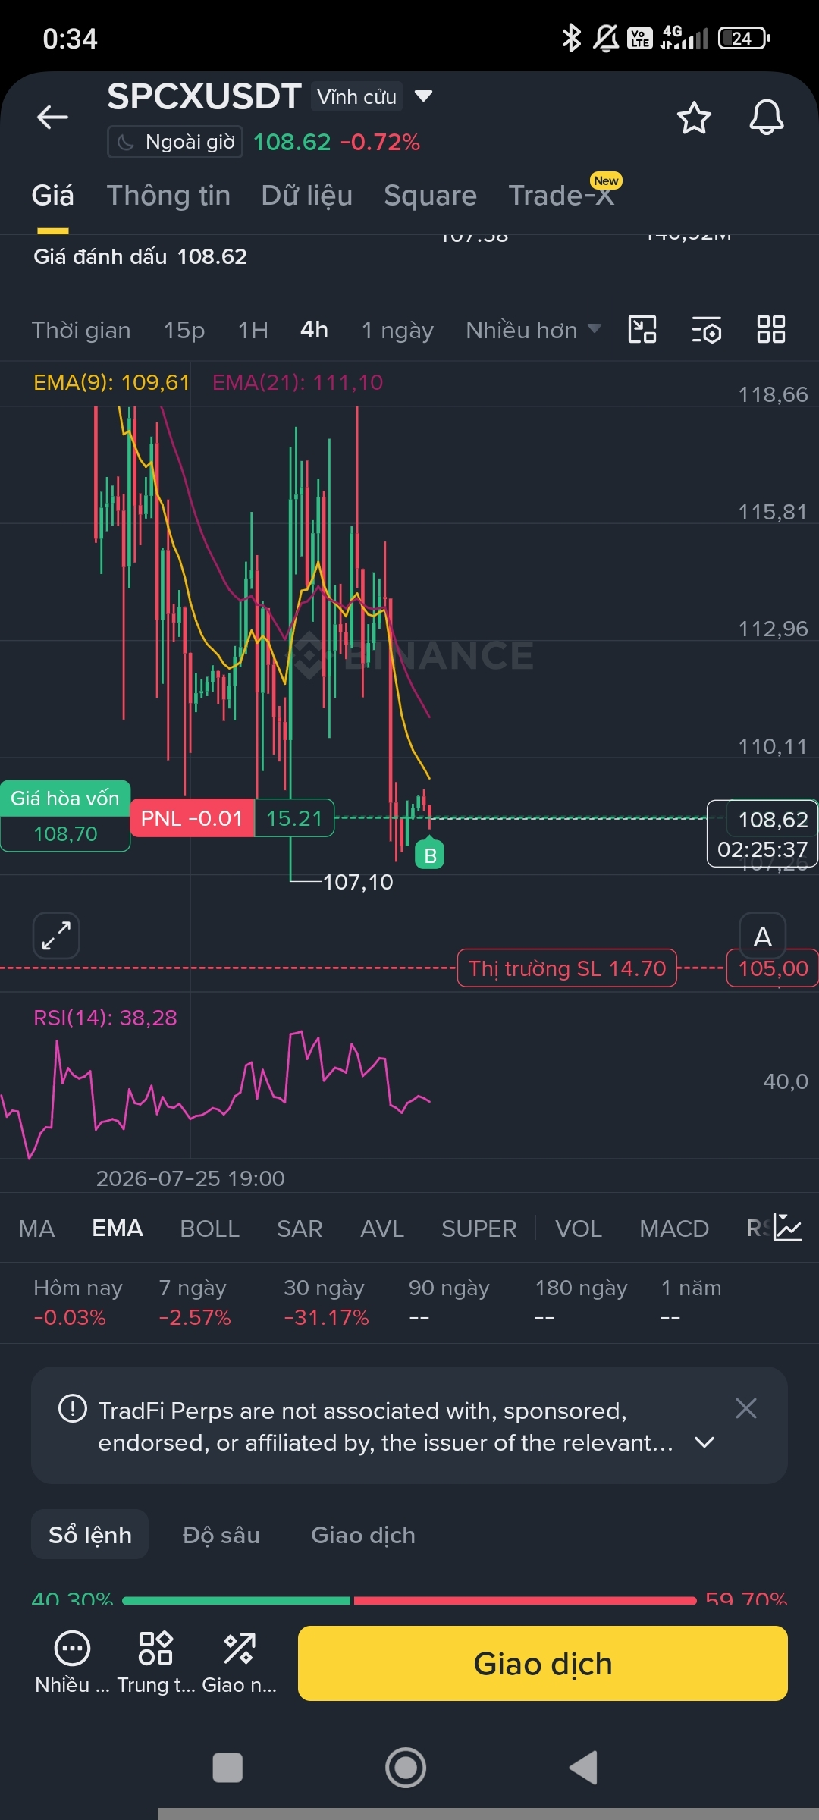Tap the Thị trường SL 14.70 order line
Viewport: 819px width, 1820px height.
[x=566, y=968]
